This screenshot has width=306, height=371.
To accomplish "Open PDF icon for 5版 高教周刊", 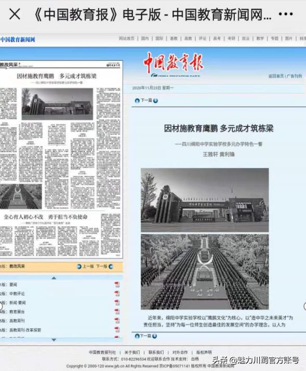I will [x=117, y=321].
